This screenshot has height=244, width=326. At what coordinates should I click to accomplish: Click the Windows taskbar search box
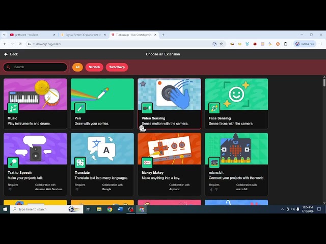tap(46, 209)
